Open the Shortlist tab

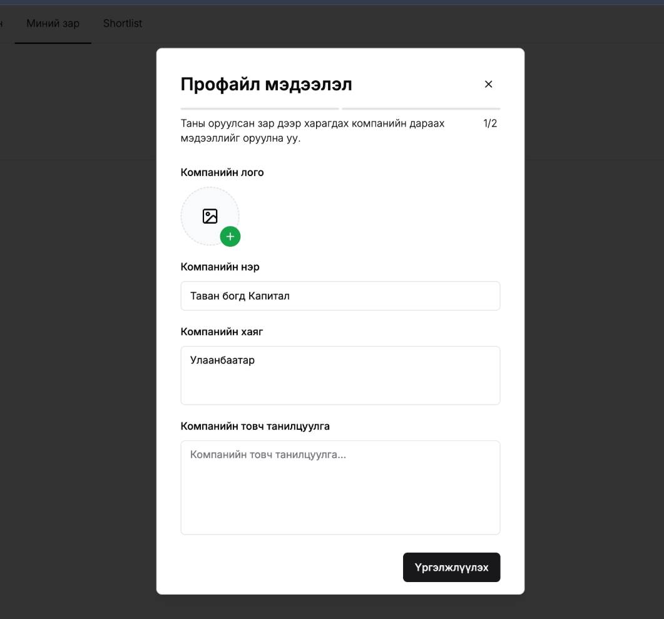coord(123,24)
